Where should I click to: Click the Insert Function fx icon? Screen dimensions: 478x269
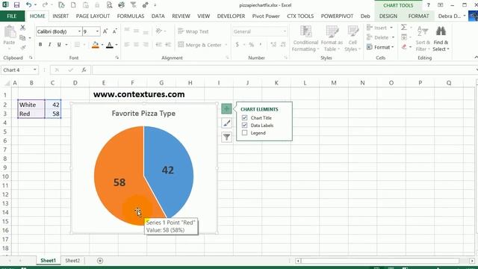[x=84, y=69]
